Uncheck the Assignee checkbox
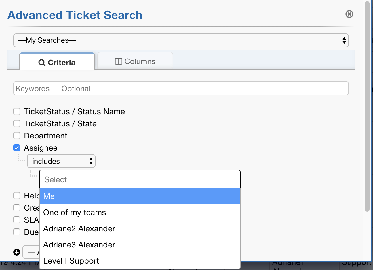Image resolution: width=373 pixels, height=270 pixels. pos(16,148)
